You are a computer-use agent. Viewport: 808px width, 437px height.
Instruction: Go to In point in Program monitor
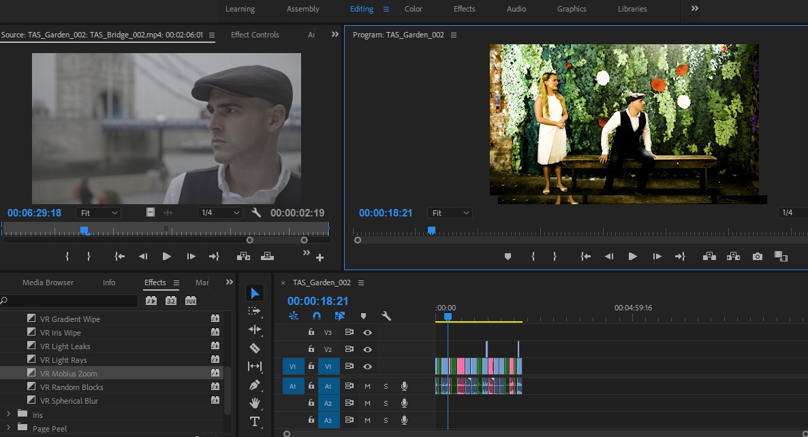point(585,257)
